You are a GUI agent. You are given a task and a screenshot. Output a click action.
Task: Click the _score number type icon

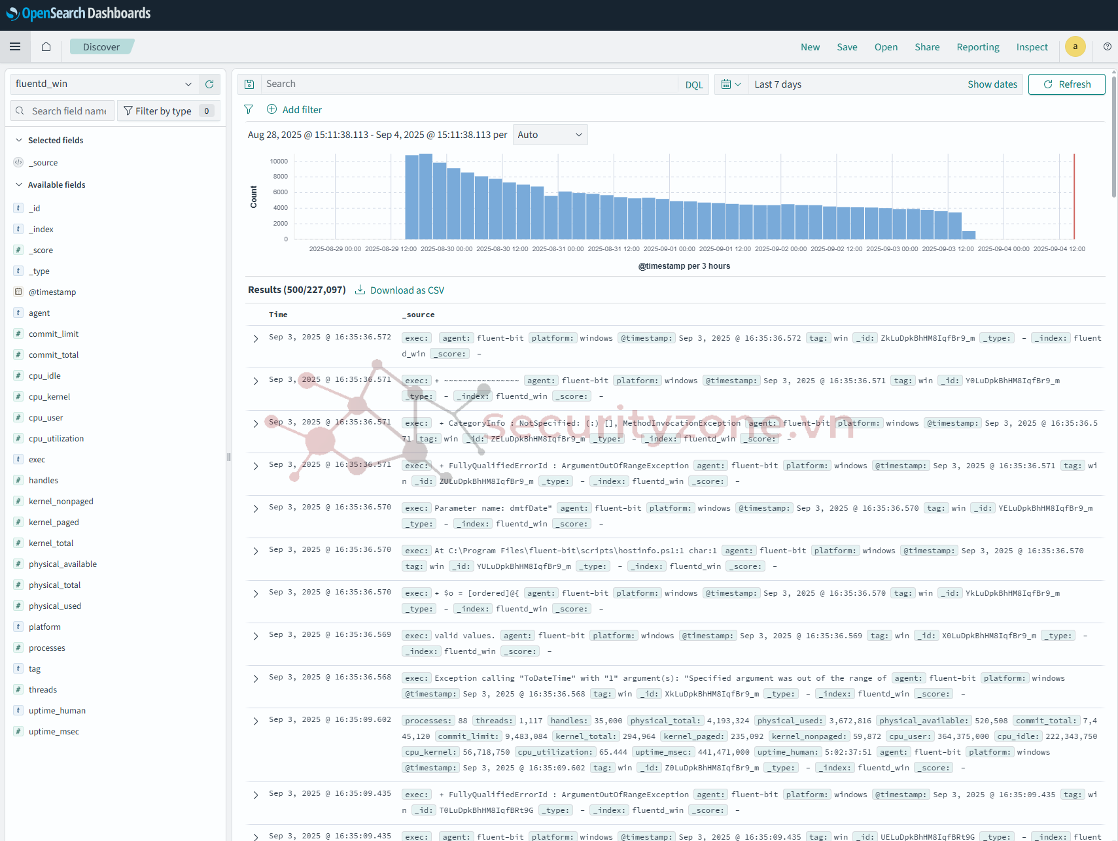(18, 250)
